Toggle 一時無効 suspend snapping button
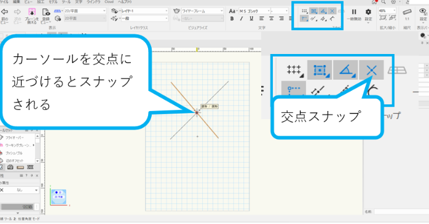This screenshot has height=224, width=429. pos(354,15)
